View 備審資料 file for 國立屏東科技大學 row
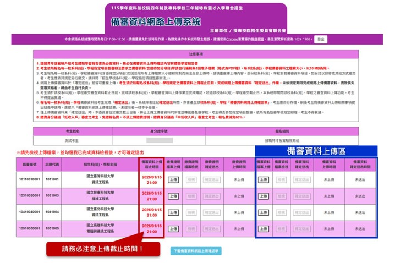The height and width of the screenshot is (263, 395). 281,196
